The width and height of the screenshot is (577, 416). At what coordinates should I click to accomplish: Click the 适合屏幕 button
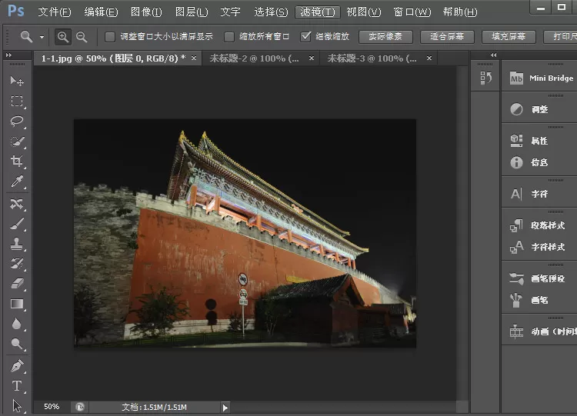[447, 36]
